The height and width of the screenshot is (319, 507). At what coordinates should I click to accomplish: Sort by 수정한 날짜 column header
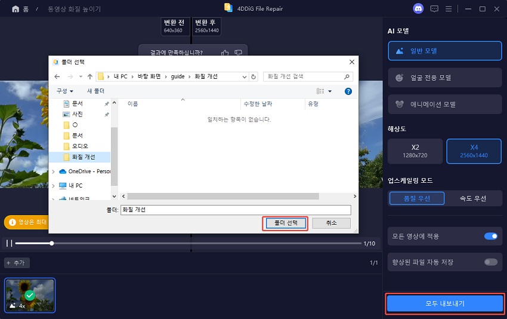click(258, 104)
